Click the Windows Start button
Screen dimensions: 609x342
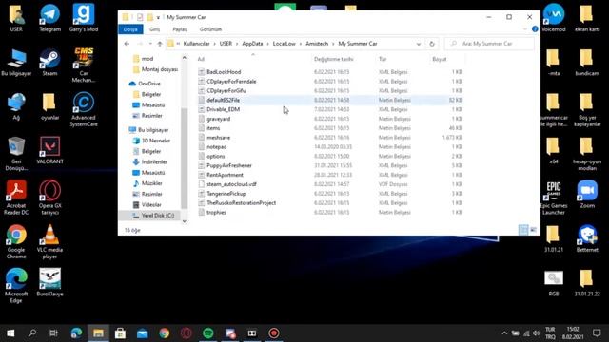click(10, 333)
